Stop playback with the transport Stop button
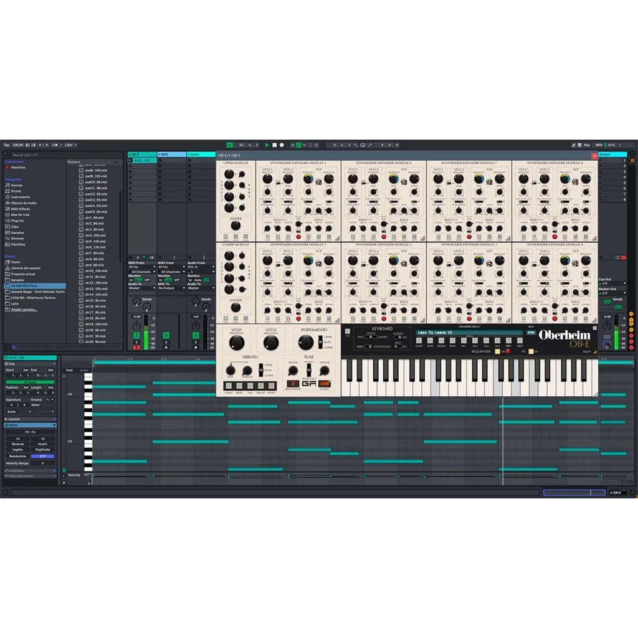The height and width of the screenshot is (638, 638). pyautogui.click(x=274, y=145)
